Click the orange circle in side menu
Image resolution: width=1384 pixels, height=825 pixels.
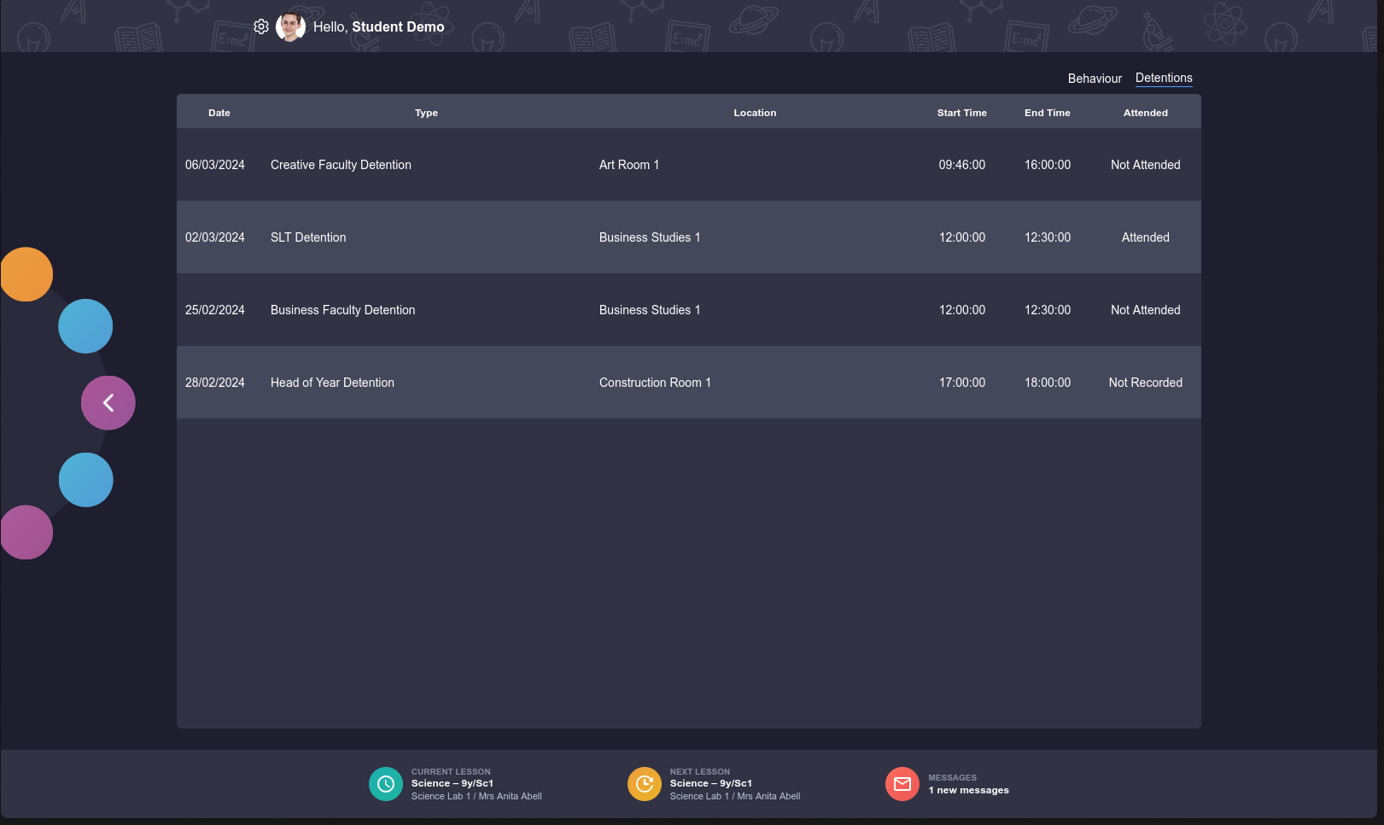(26, 274)
